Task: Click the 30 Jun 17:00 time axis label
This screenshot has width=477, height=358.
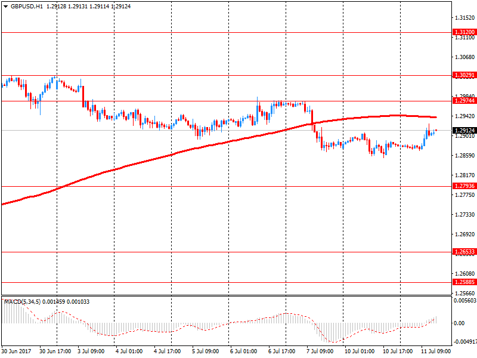Action: click(x=55, y=351)
